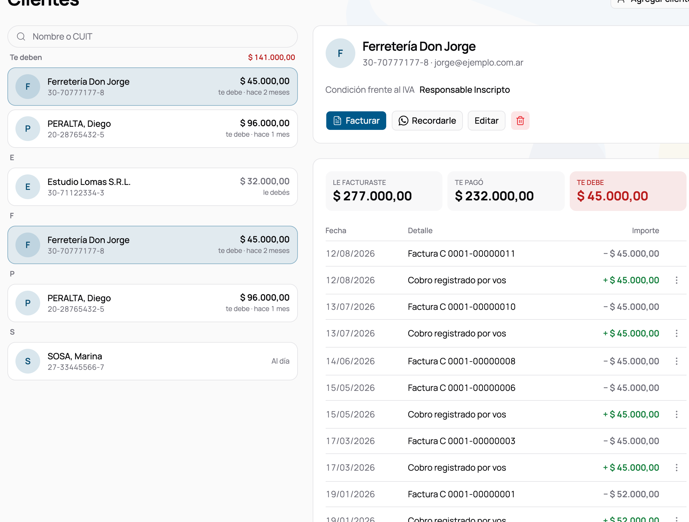Select Ferretería Don Jorge under F section

pos(153,245)
